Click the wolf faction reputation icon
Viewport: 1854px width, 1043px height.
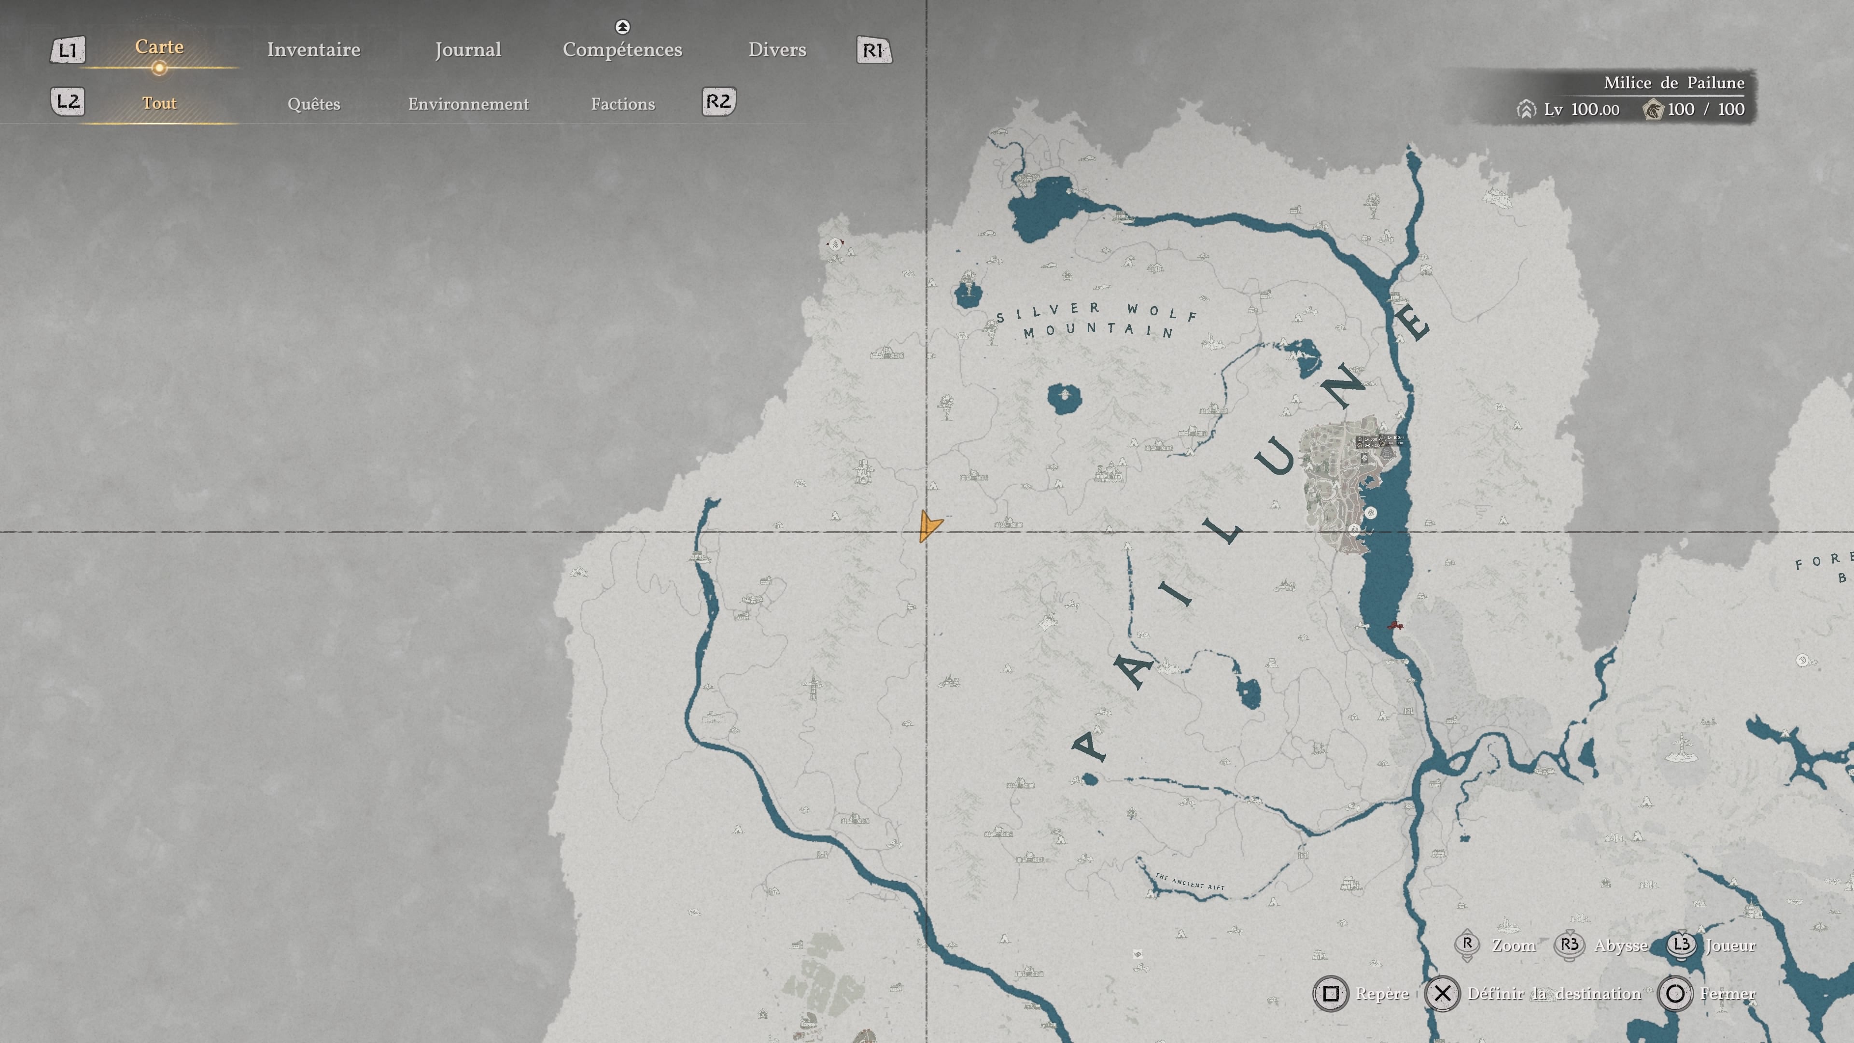click(1653, 110)
